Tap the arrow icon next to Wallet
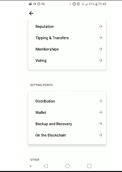The width and height of the screenshot is (122, 172). (100, 112)
